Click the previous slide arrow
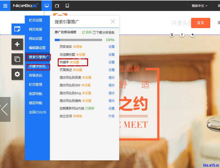This screenshot has width=220, height=168. click(5, 109)
